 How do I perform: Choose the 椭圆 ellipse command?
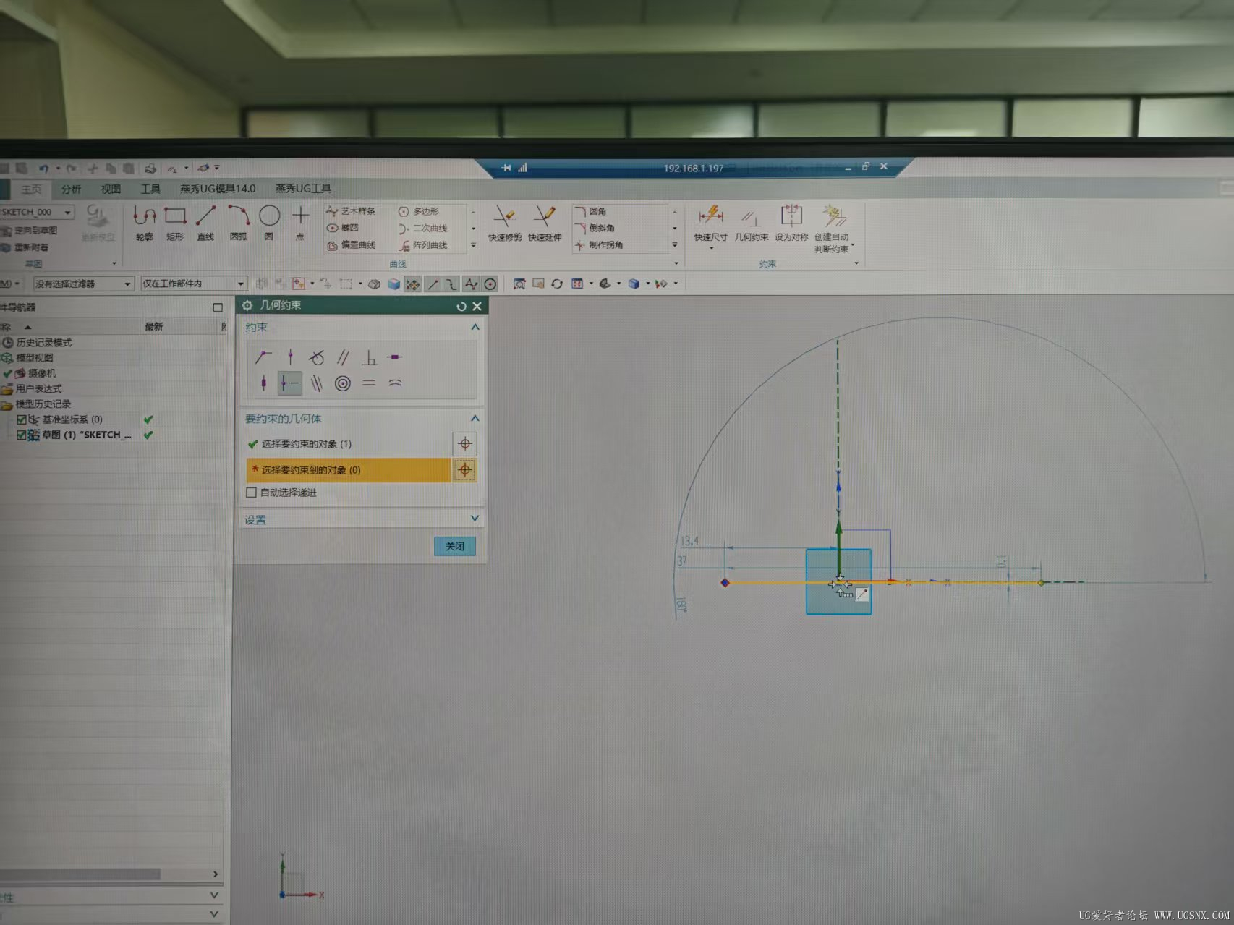(343, 228)
